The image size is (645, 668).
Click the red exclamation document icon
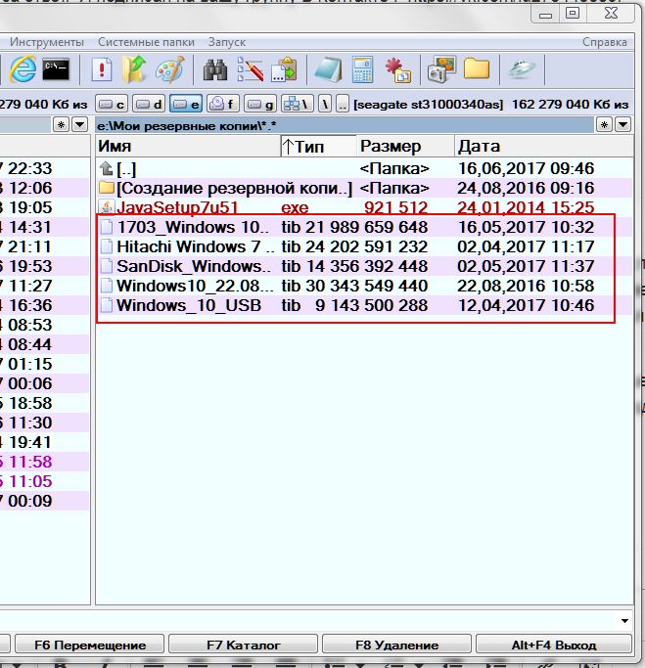tap(102, 69)
